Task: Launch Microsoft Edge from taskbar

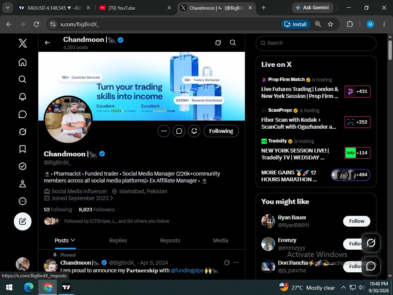Action: 28,287
